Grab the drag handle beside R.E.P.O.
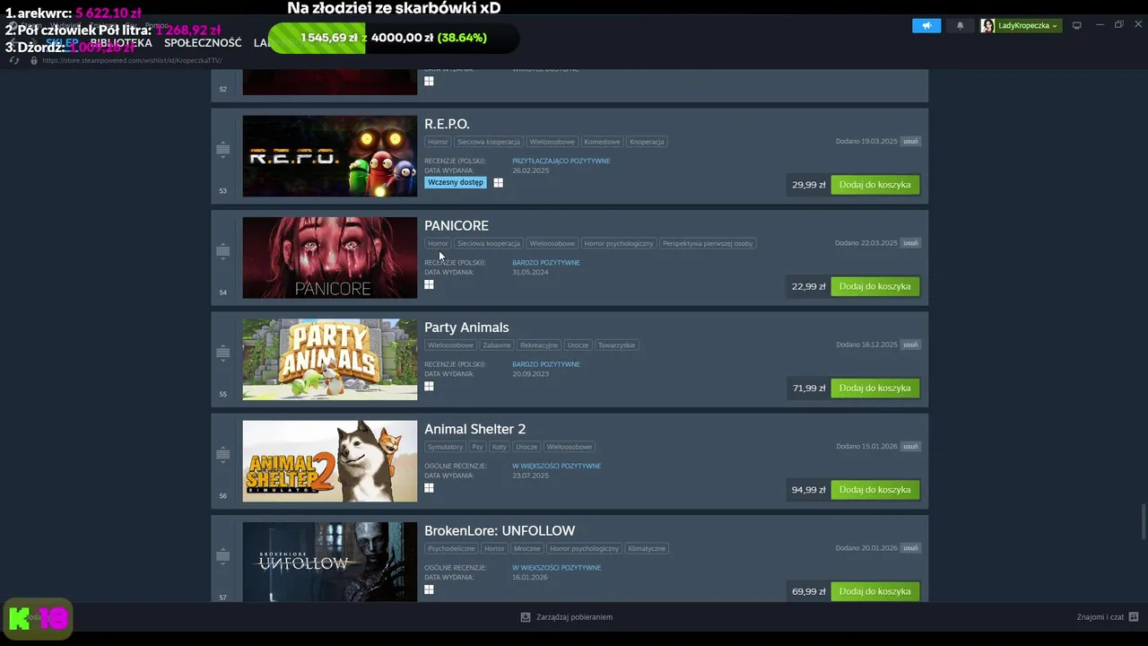This screenshot has height=646, width=1148. click(223, 150)
